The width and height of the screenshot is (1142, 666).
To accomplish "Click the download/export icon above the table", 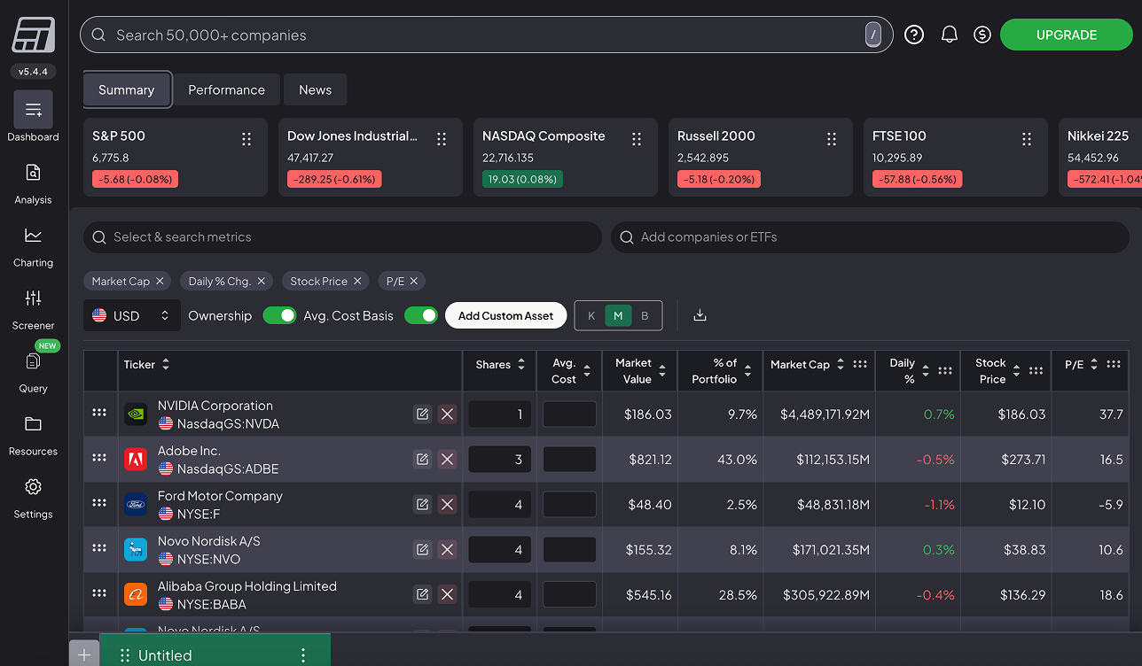I will tap(700, 314).
